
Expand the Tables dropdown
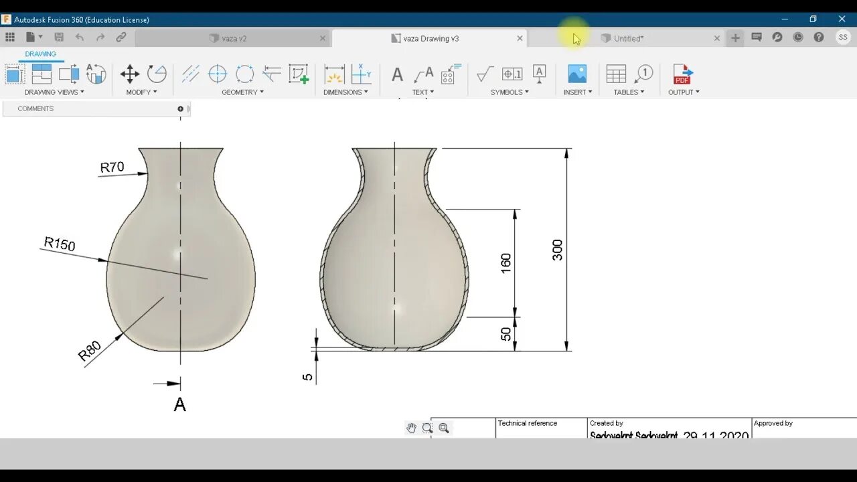point(629,92)
